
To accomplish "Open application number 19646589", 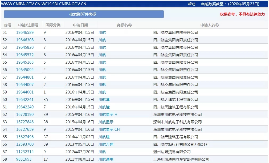I will (25, 32).
